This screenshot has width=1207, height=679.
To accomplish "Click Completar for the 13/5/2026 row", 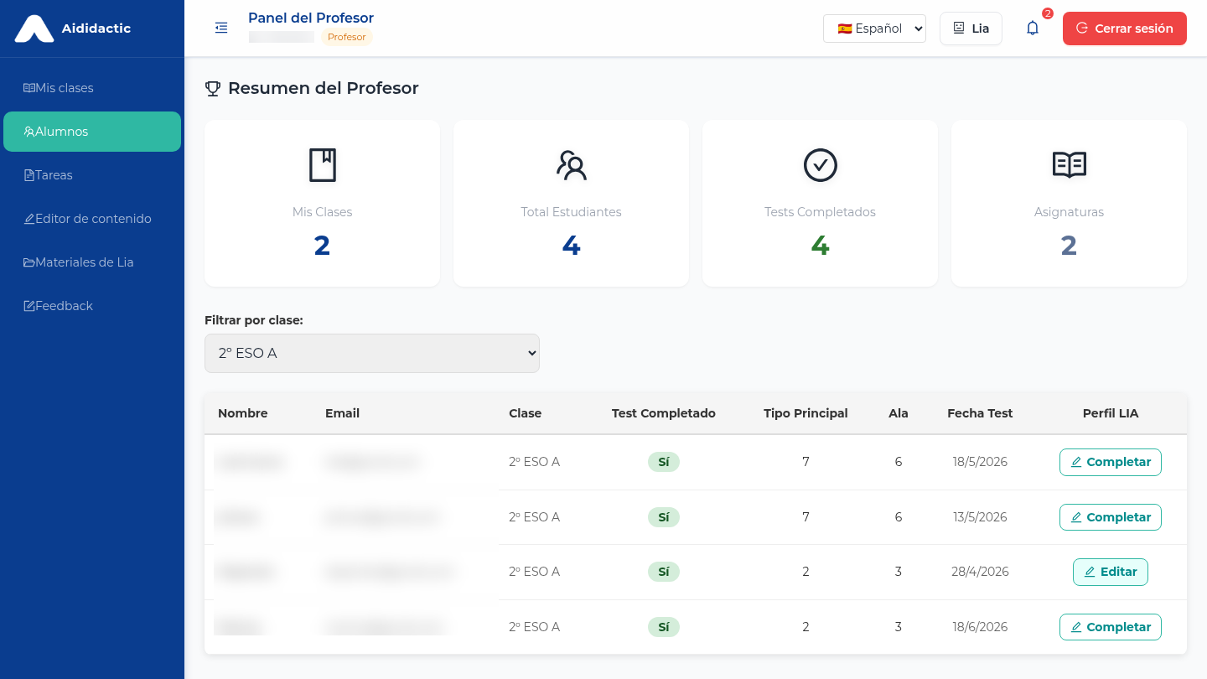I will pyautogui.click(x=1111, y=517).
